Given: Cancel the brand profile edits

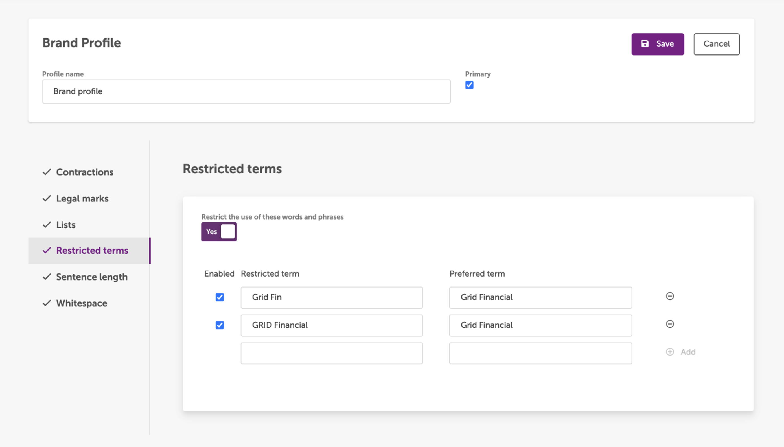Looking at the screenshot, I should click(x=716, y=44).
